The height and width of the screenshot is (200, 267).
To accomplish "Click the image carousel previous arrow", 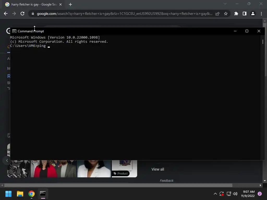I will tap(7, 160).
